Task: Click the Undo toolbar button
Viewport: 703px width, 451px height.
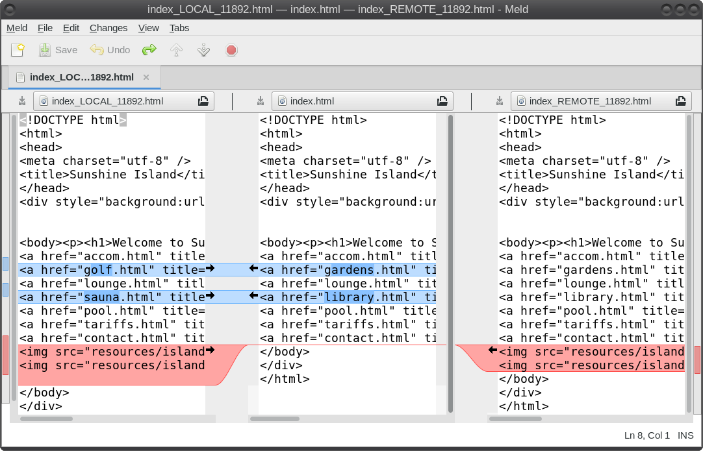Action: pos(110,50)
